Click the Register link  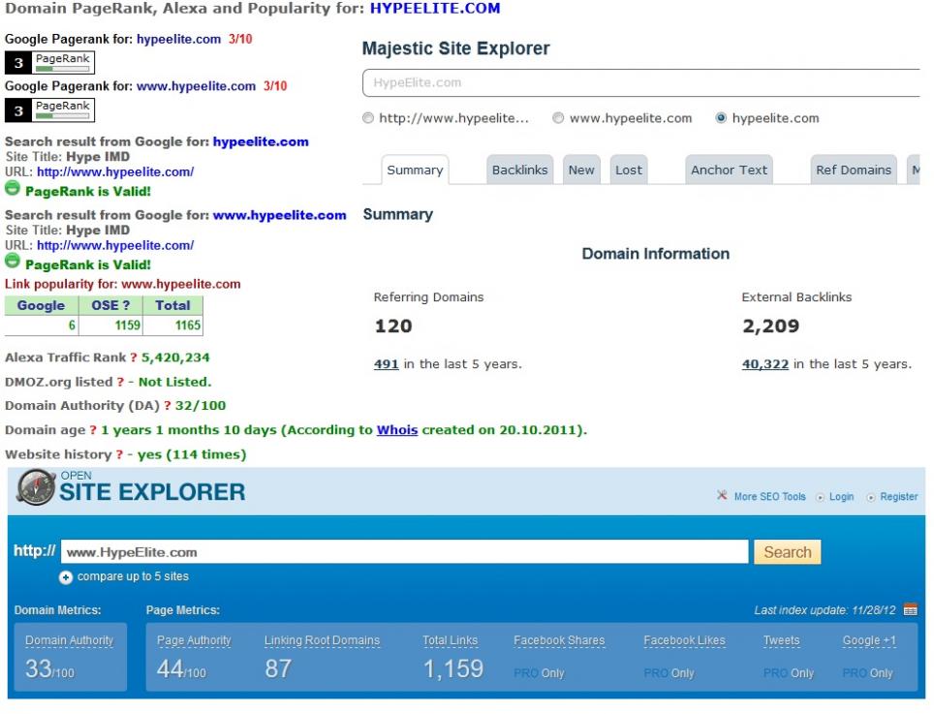coord(899,497)
